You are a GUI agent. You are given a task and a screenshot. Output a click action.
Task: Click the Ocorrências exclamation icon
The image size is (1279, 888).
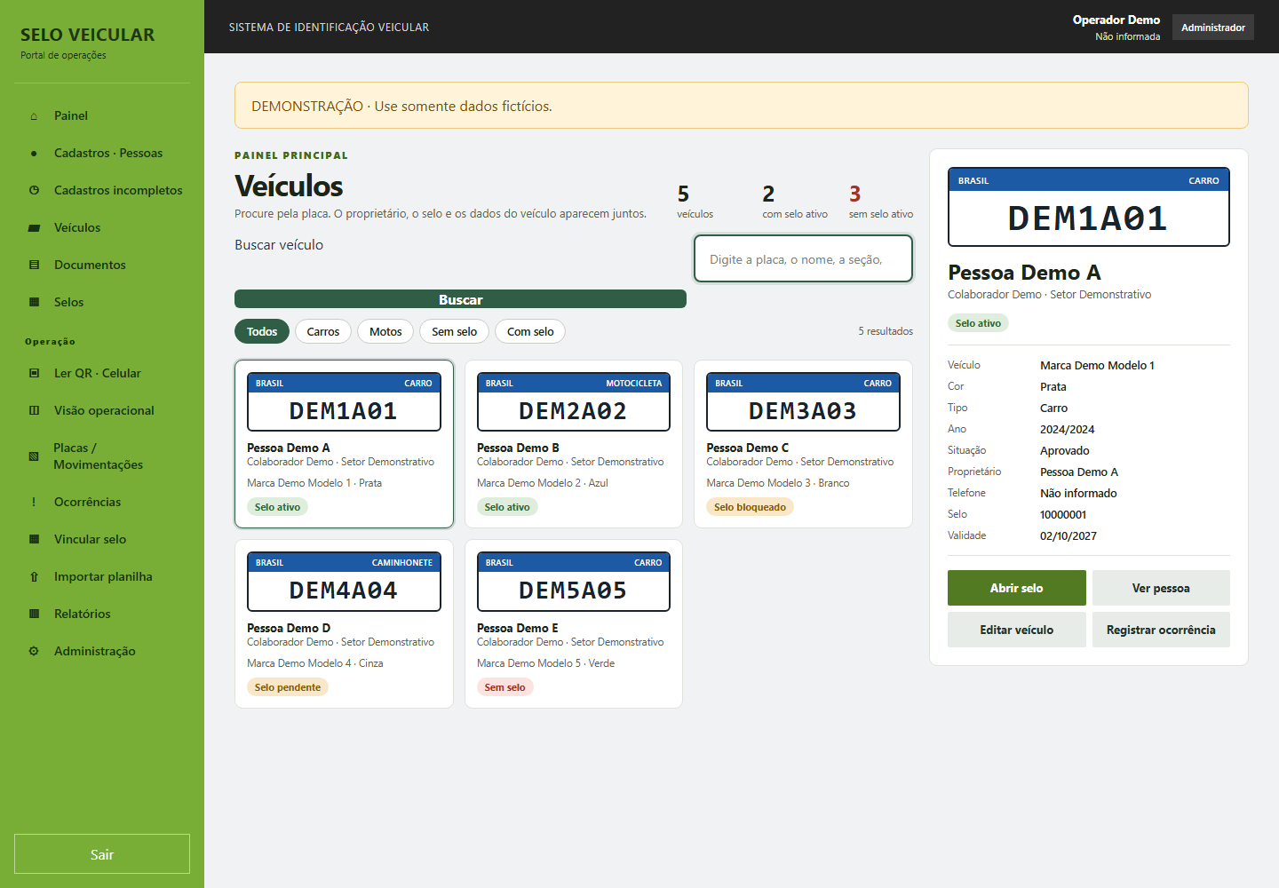pos(34,503)
